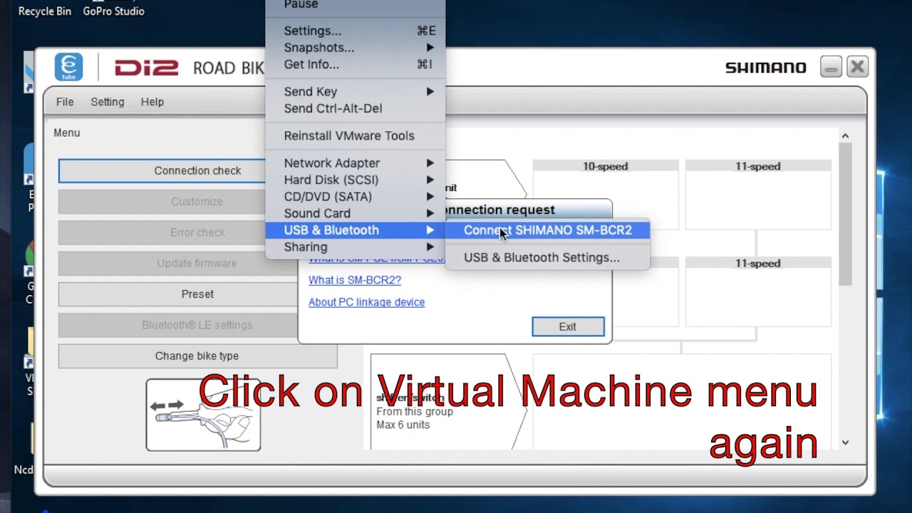Image resolution: width=912 pixels, height=513 pixels.
Task: Open the GoPro Studio desktop shortcut
Action: (x=113, y=11)
